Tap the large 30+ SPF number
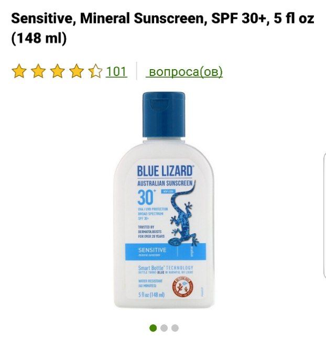Image resolution: width=326 pixels, height=339 pixels. tap(146, 197)
